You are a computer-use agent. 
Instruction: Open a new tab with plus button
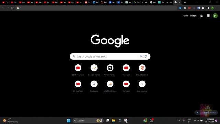point(185,2)
